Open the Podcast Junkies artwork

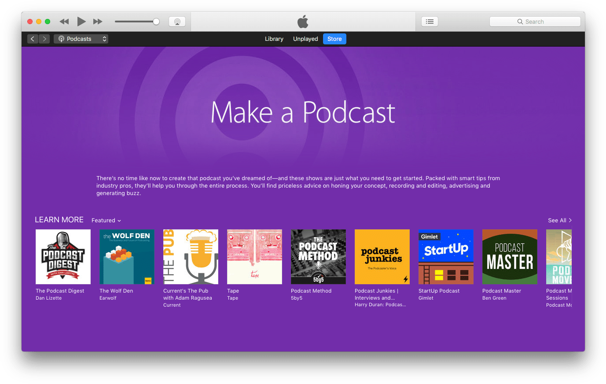(382, 257)
